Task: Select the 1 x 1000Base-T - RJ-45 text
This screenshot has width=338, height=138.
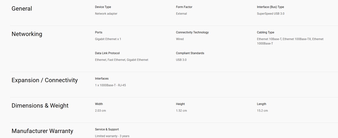Action: pyautogui.click(x=110, y=85)
